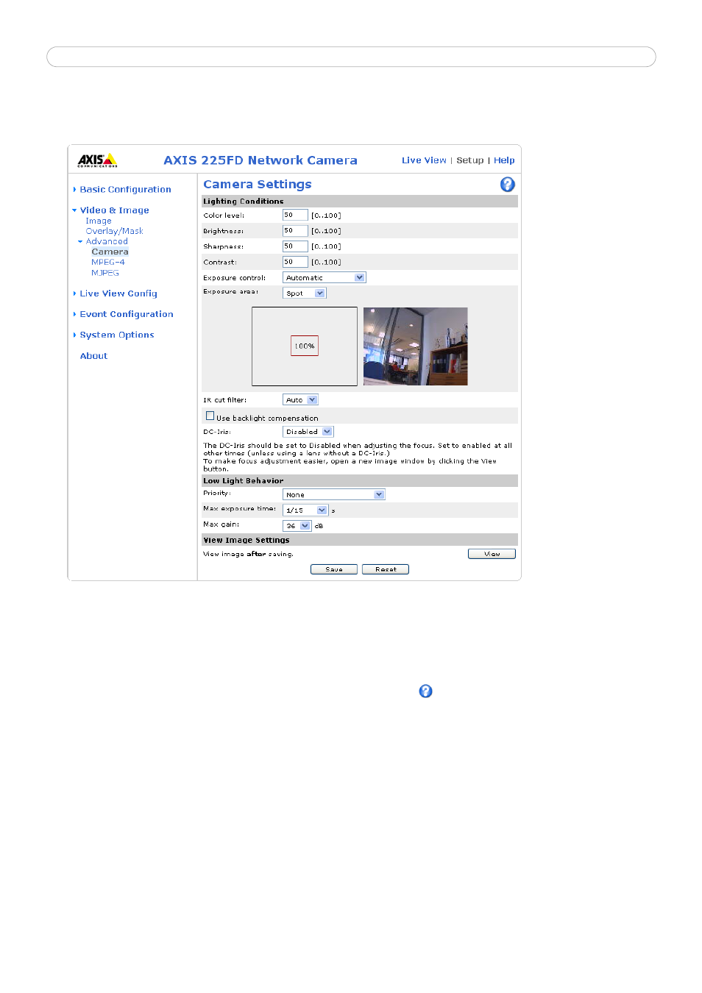Click the Contrast input field
Viewport: 702px width, 993px height.
[x=295, y=262]
